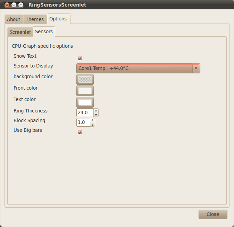Viewport: 234px width, 227px height.
Task: Click the Sensor to Display dropdown arrow
Action: pos(196,69)
